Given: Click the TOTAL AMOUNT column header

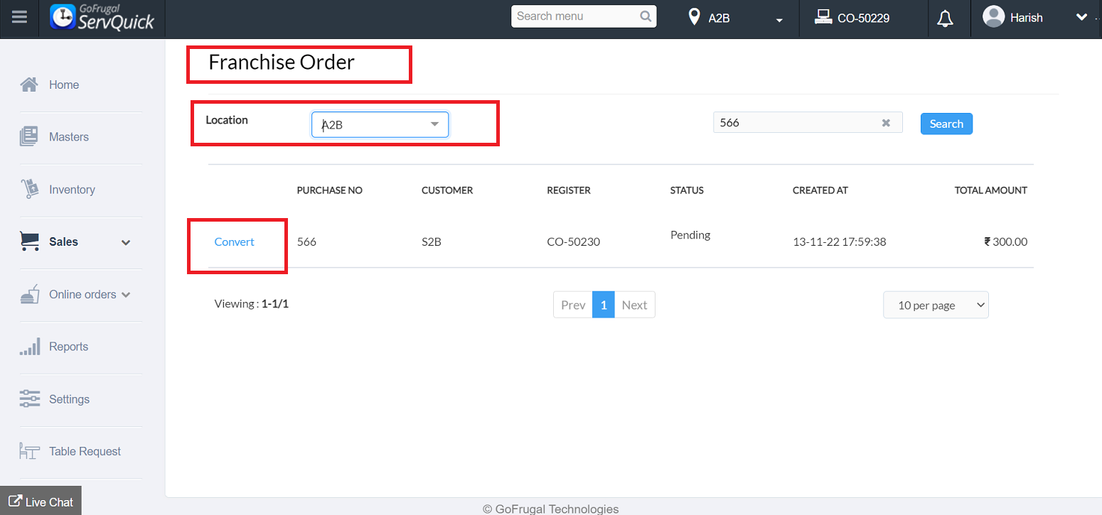Looking at the screenshot, I should (x=991, y=190).
